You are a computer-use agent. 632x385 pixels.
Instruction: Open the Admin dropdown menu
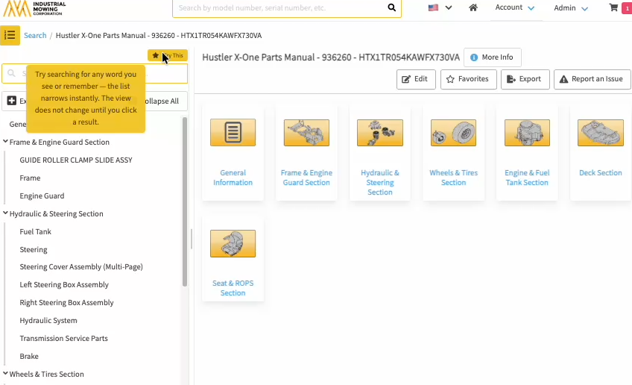pyautogui.click(x=571, y=8)
